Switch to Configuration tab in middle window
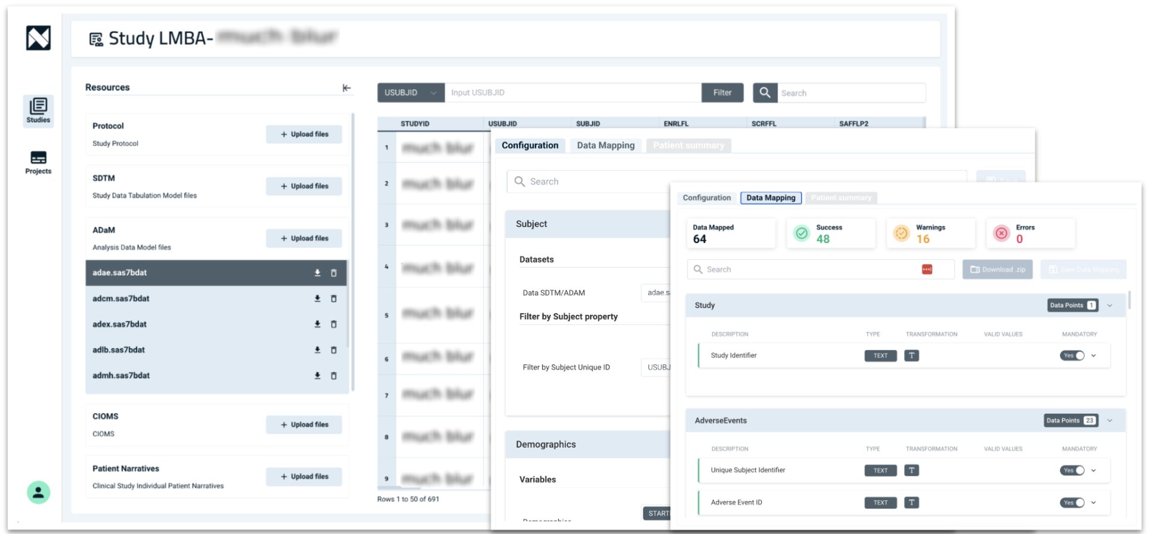This screenshot has width=1151, height=534. [530, 145]
